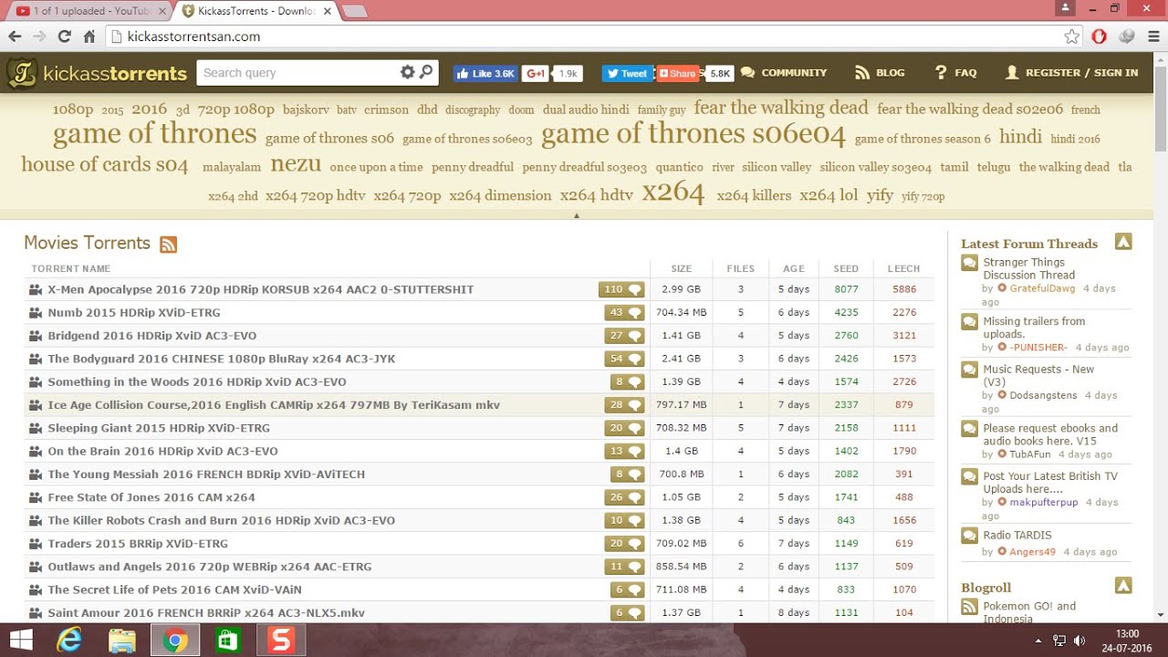Screen dimensions: 1168x657
Task: Open File Explorer from taskbar
Action: point(121,641)
